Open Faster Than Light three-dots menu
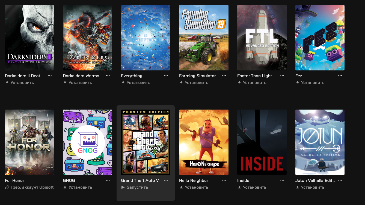The image size is (365, 205). click(x=282, y=76)
